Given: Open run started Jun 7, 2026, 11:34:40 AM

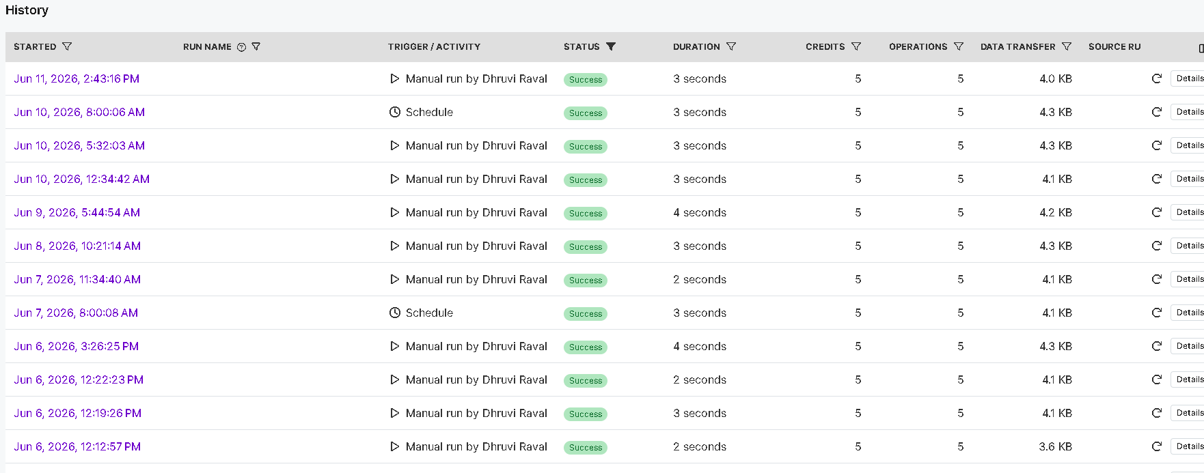Looking at the screenshot, I should coord(77,279).
